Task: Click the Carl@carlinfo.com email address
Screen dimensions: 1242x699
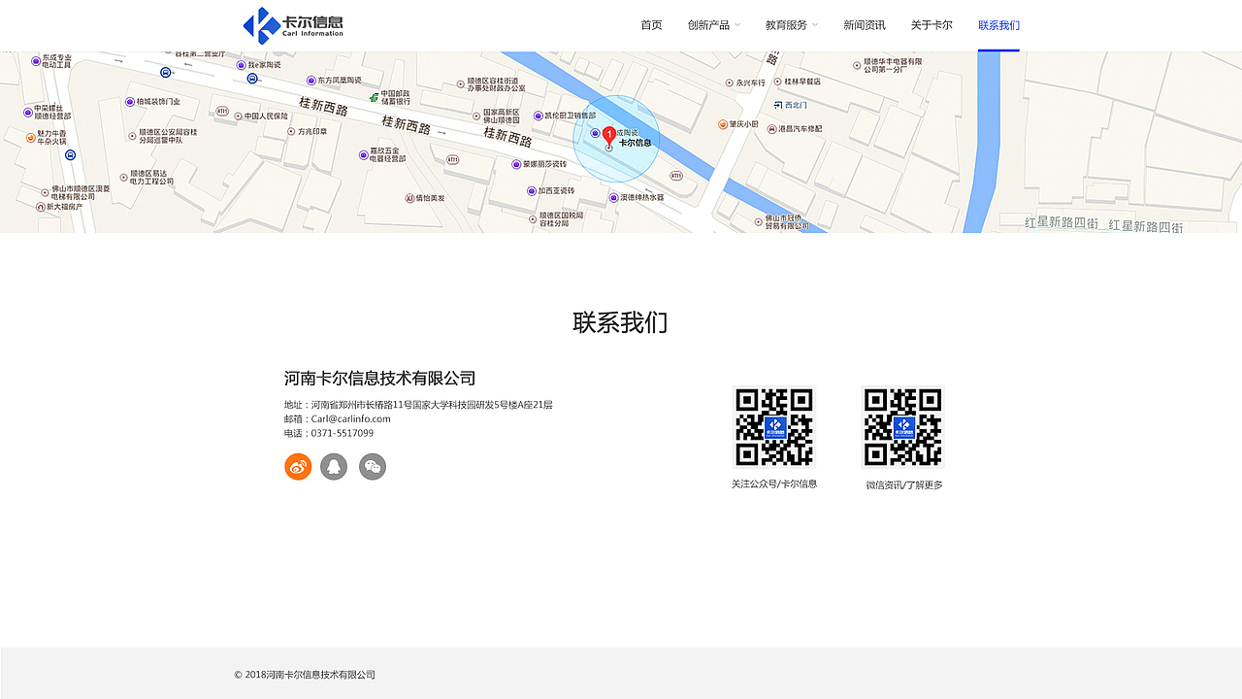Action: coord(351,419)
